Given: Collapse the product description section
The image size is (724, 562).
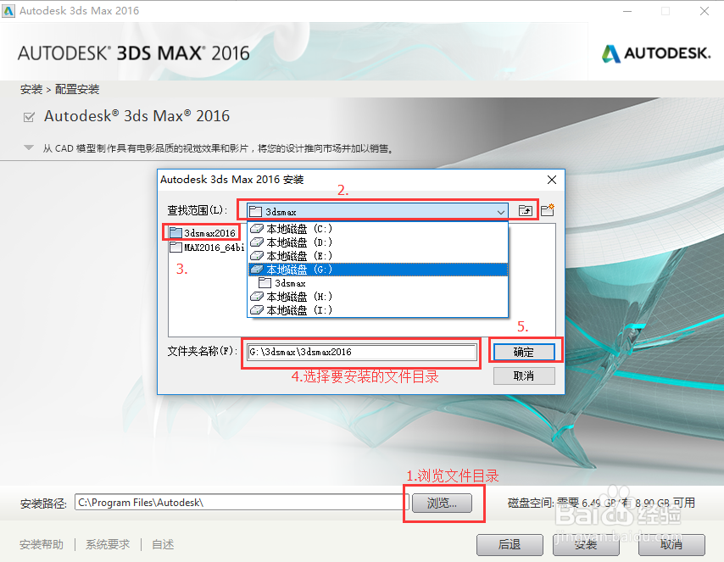Looking at the screenshot, I should pyautogui.click(x=31, y=144).
